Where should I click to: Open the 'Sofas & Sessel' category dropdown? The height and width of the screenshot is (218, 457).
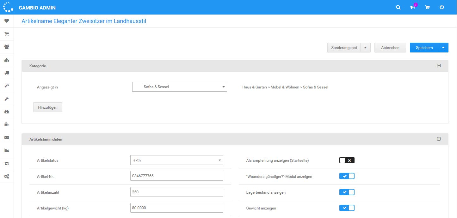(x=179, y=87)
